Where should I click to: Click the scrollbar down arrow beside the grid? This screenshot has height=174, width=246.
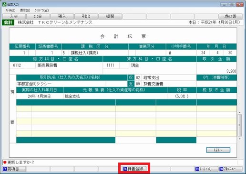click(x=240, y=139)
